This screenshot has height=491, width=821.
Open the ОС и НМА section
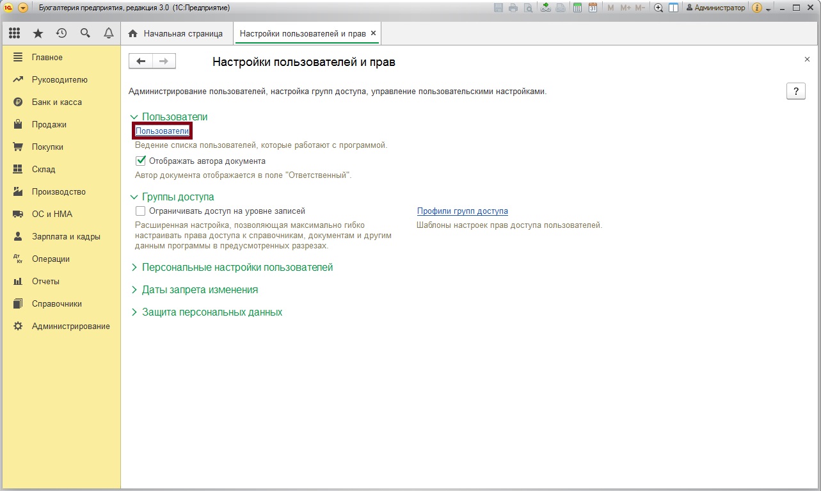(52, 214)
